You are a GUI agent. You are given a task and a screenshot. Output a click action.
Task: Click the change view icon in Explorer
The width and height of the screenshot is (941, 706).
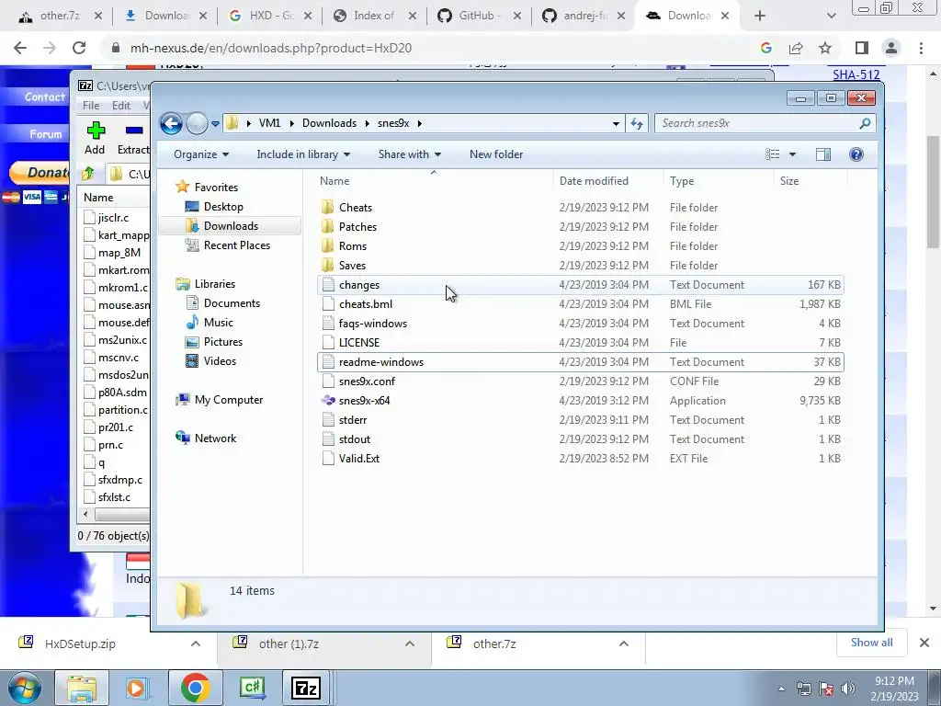[x=772, y=154]
